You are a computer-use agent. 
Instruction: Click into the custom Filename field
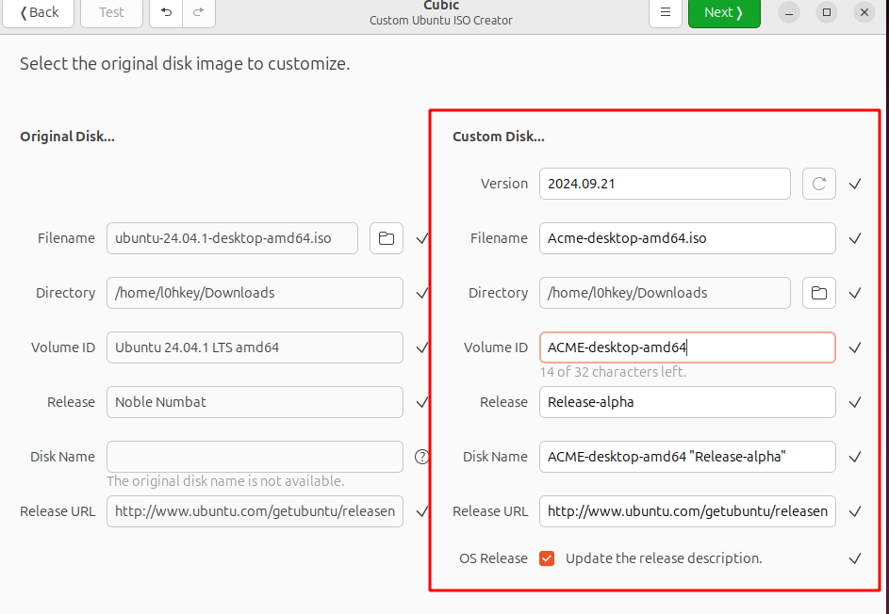(x=687, y=238)
